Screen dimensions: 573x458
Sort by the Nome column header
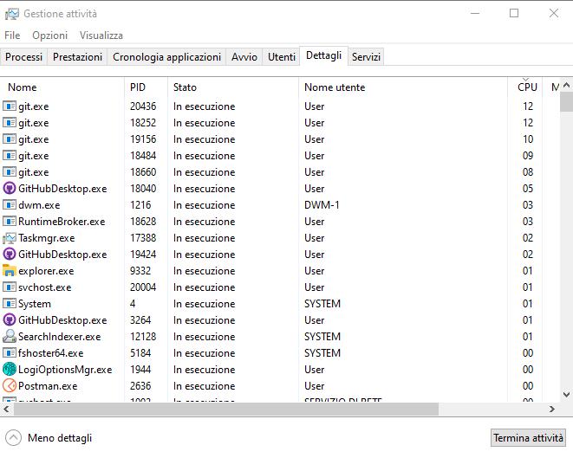pos(62,87)
